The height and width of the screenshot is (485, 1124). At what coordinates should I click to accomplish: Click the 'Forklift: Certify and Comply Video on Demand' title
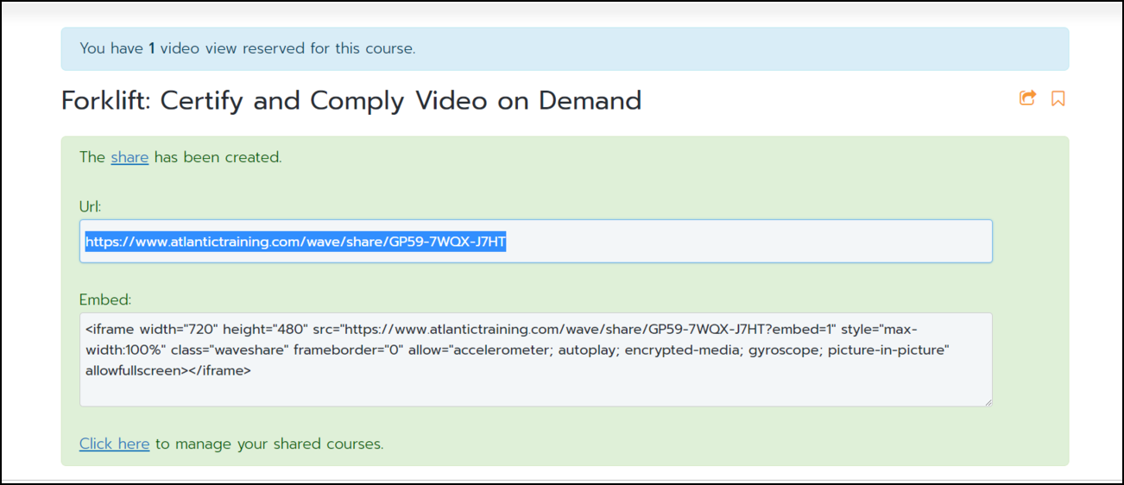[351, 101]
